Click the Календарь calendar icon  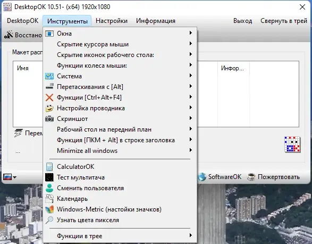click(49, 199)
